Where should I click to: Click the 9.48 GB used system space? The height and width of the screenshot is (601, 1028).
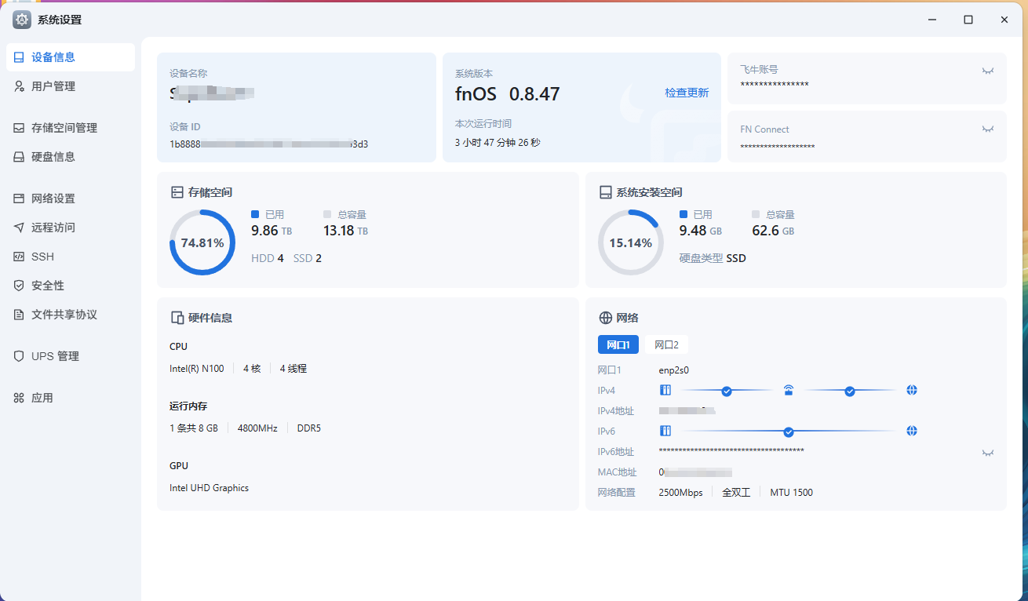pos(701,231)
